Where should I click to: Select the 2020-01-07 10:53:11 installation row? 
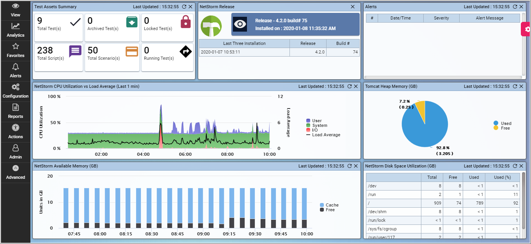(279, 52)
